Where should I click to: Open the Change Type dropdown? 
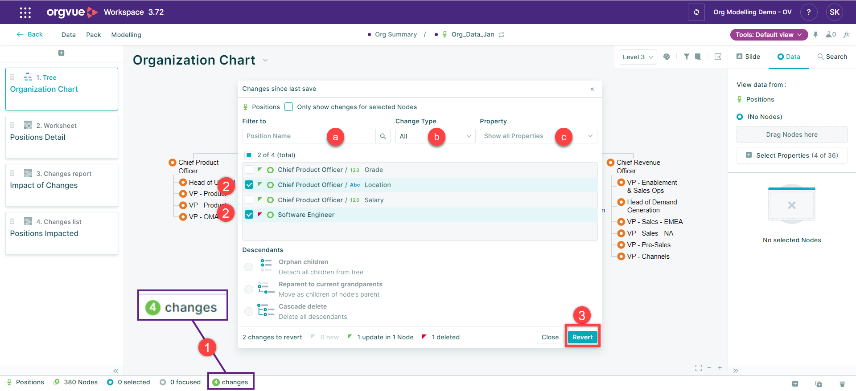pyautogui.click(x=435, y=136)
